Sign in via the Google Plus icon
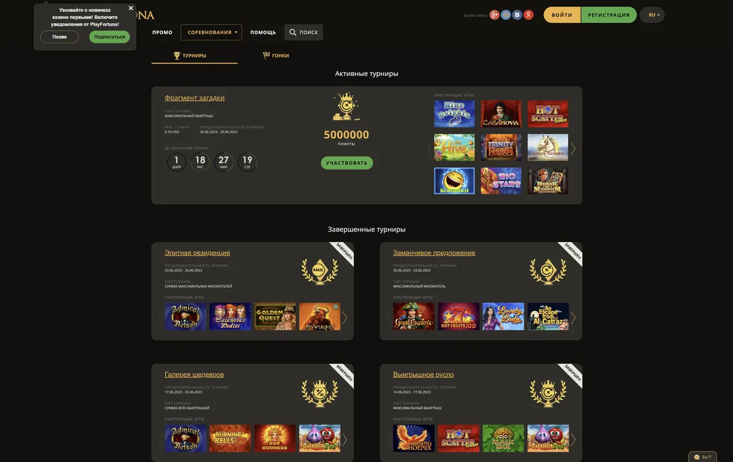Screen dimensions: 733x462 pos(494,15)
